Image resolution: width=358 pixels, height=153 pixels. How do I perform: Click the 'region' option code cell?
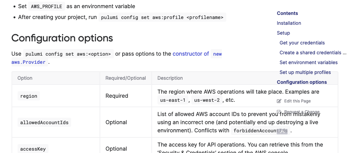[29, 96]
